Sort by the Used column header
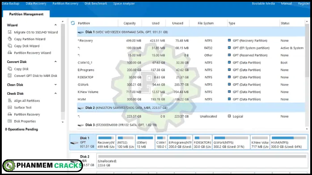 coord(156,23)
